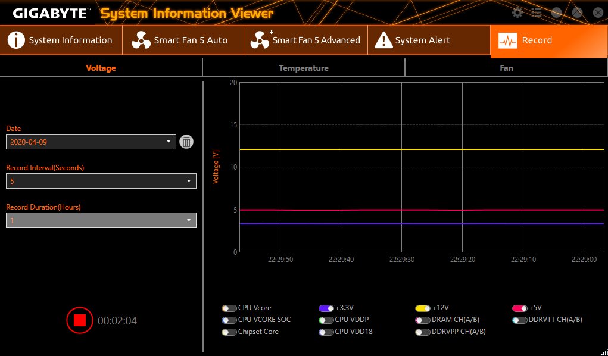Switch to the Fan tab
This screenshot has height=356, width=608.
coord(506,68)
